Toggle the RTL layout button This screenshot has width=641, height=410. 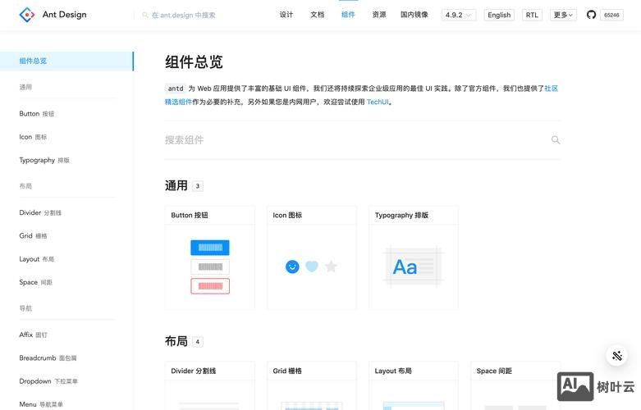click(532, 15)
